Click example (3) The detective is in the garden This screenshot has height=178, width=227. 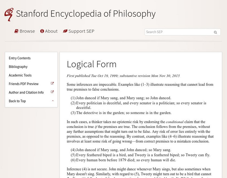coord(121,113)
